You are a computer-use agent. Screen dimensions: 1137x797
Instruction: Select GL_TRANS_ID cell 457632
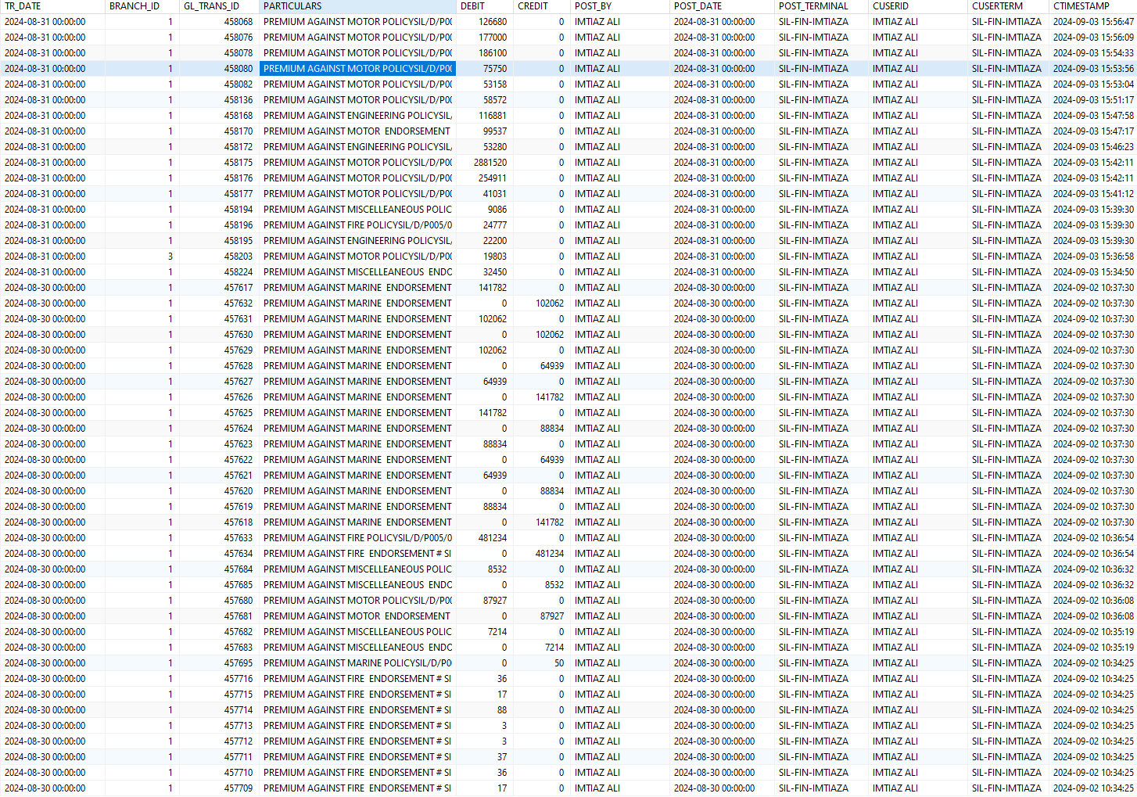click(x=239, y=303)
